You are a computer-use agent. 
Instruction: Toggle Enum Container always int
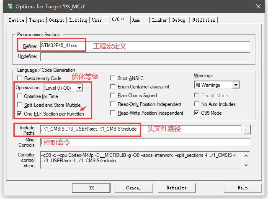click(113, 87)
